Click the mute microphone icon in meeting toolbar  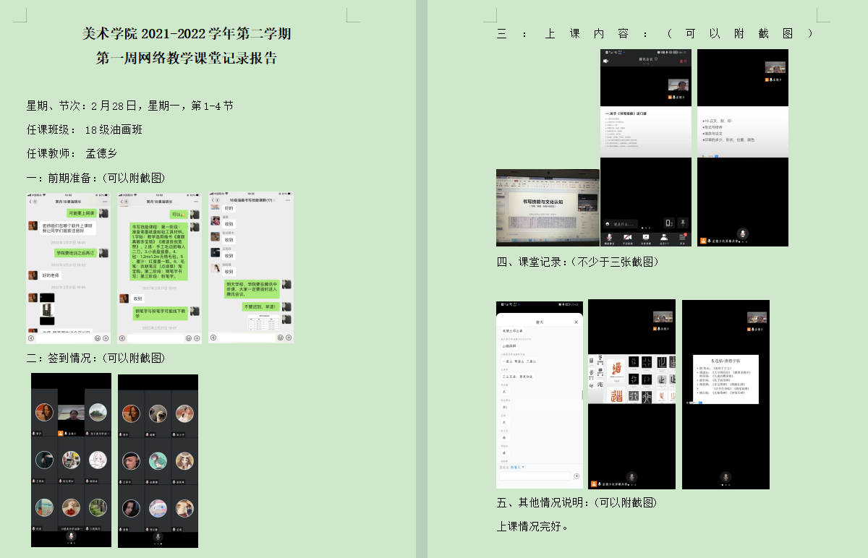(610, 237)
